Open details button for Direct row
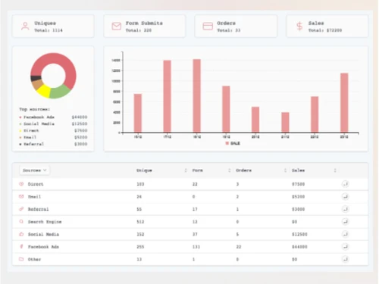Viewport: 379px width, 284px height. point(345,184)
